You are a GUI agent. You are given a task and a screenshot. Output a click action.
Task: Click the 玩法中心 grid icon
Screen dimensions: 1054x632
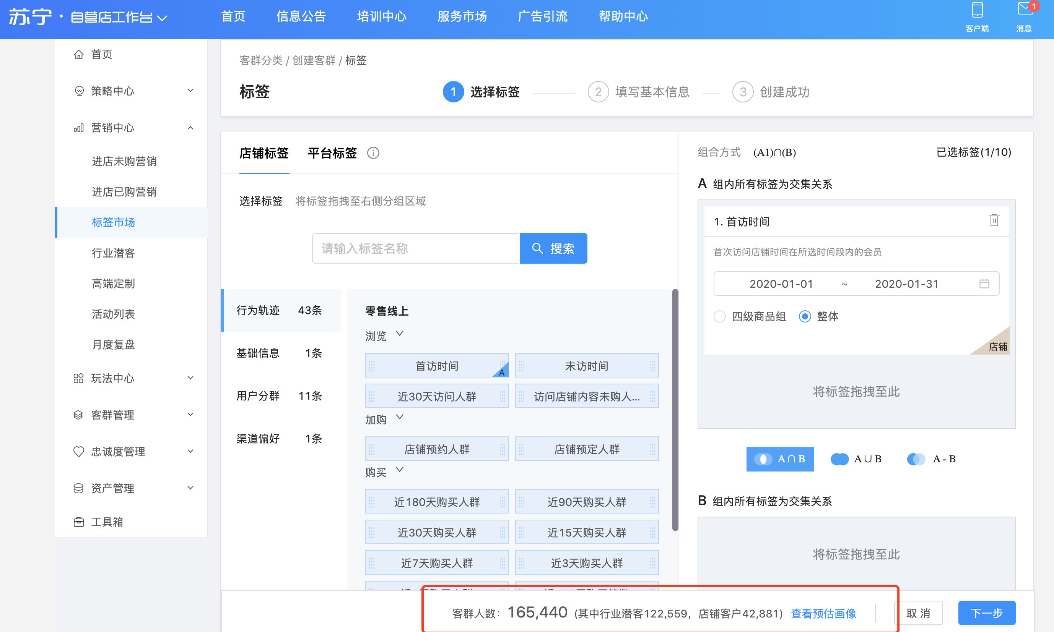tap(78, 378)
